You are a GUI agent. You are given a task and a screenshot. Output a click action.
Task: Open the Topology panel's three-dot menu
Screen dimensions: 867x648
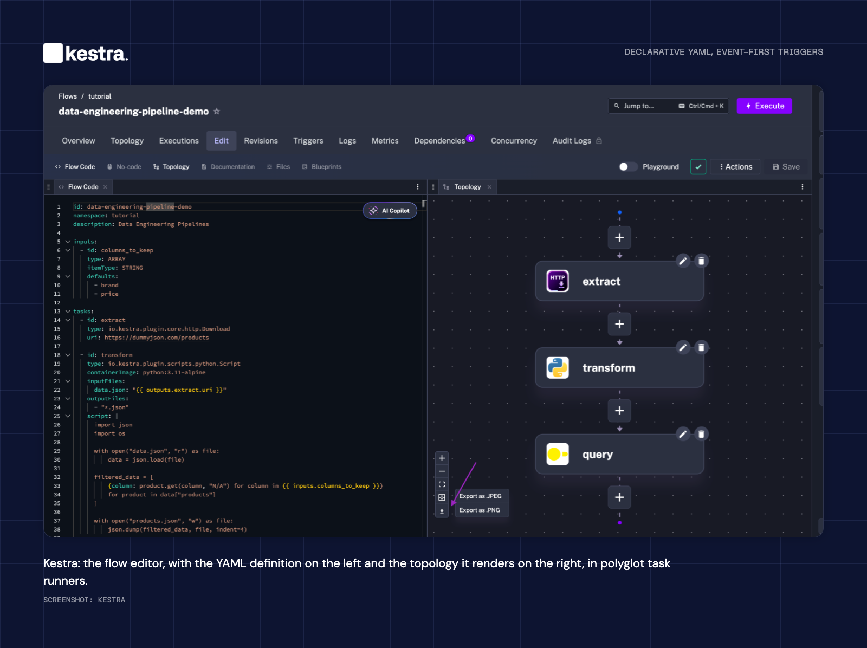(803, 187)
